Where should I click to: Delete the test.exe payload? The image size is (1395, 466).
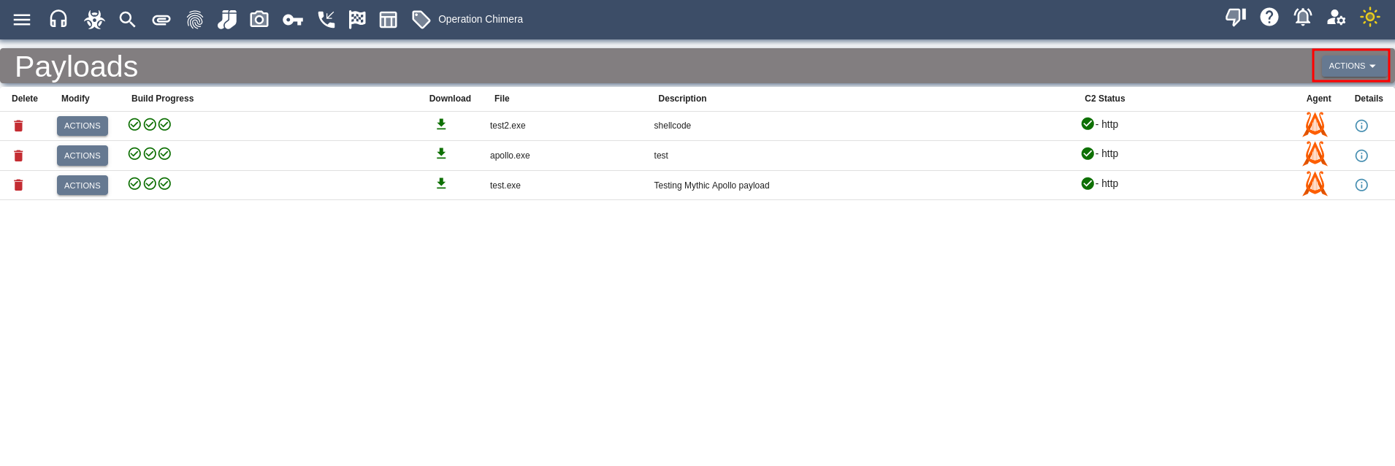[18, 185]
